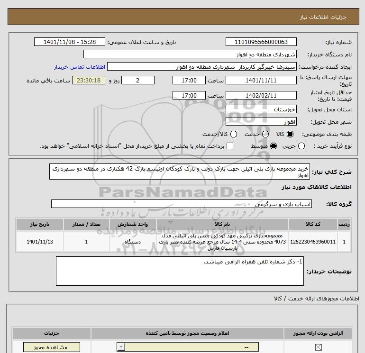Choose the جزیی purchase type radio

(301, 146)
